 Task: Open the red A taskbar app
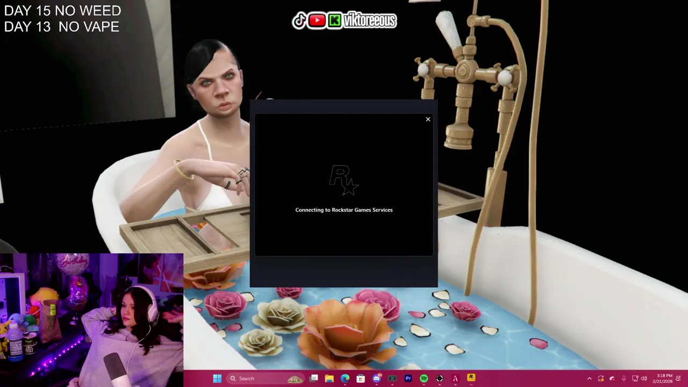455,378
